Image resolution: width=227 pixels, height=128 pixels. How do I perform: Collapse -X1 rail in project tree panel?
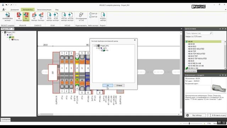click(x=7, y=37)
